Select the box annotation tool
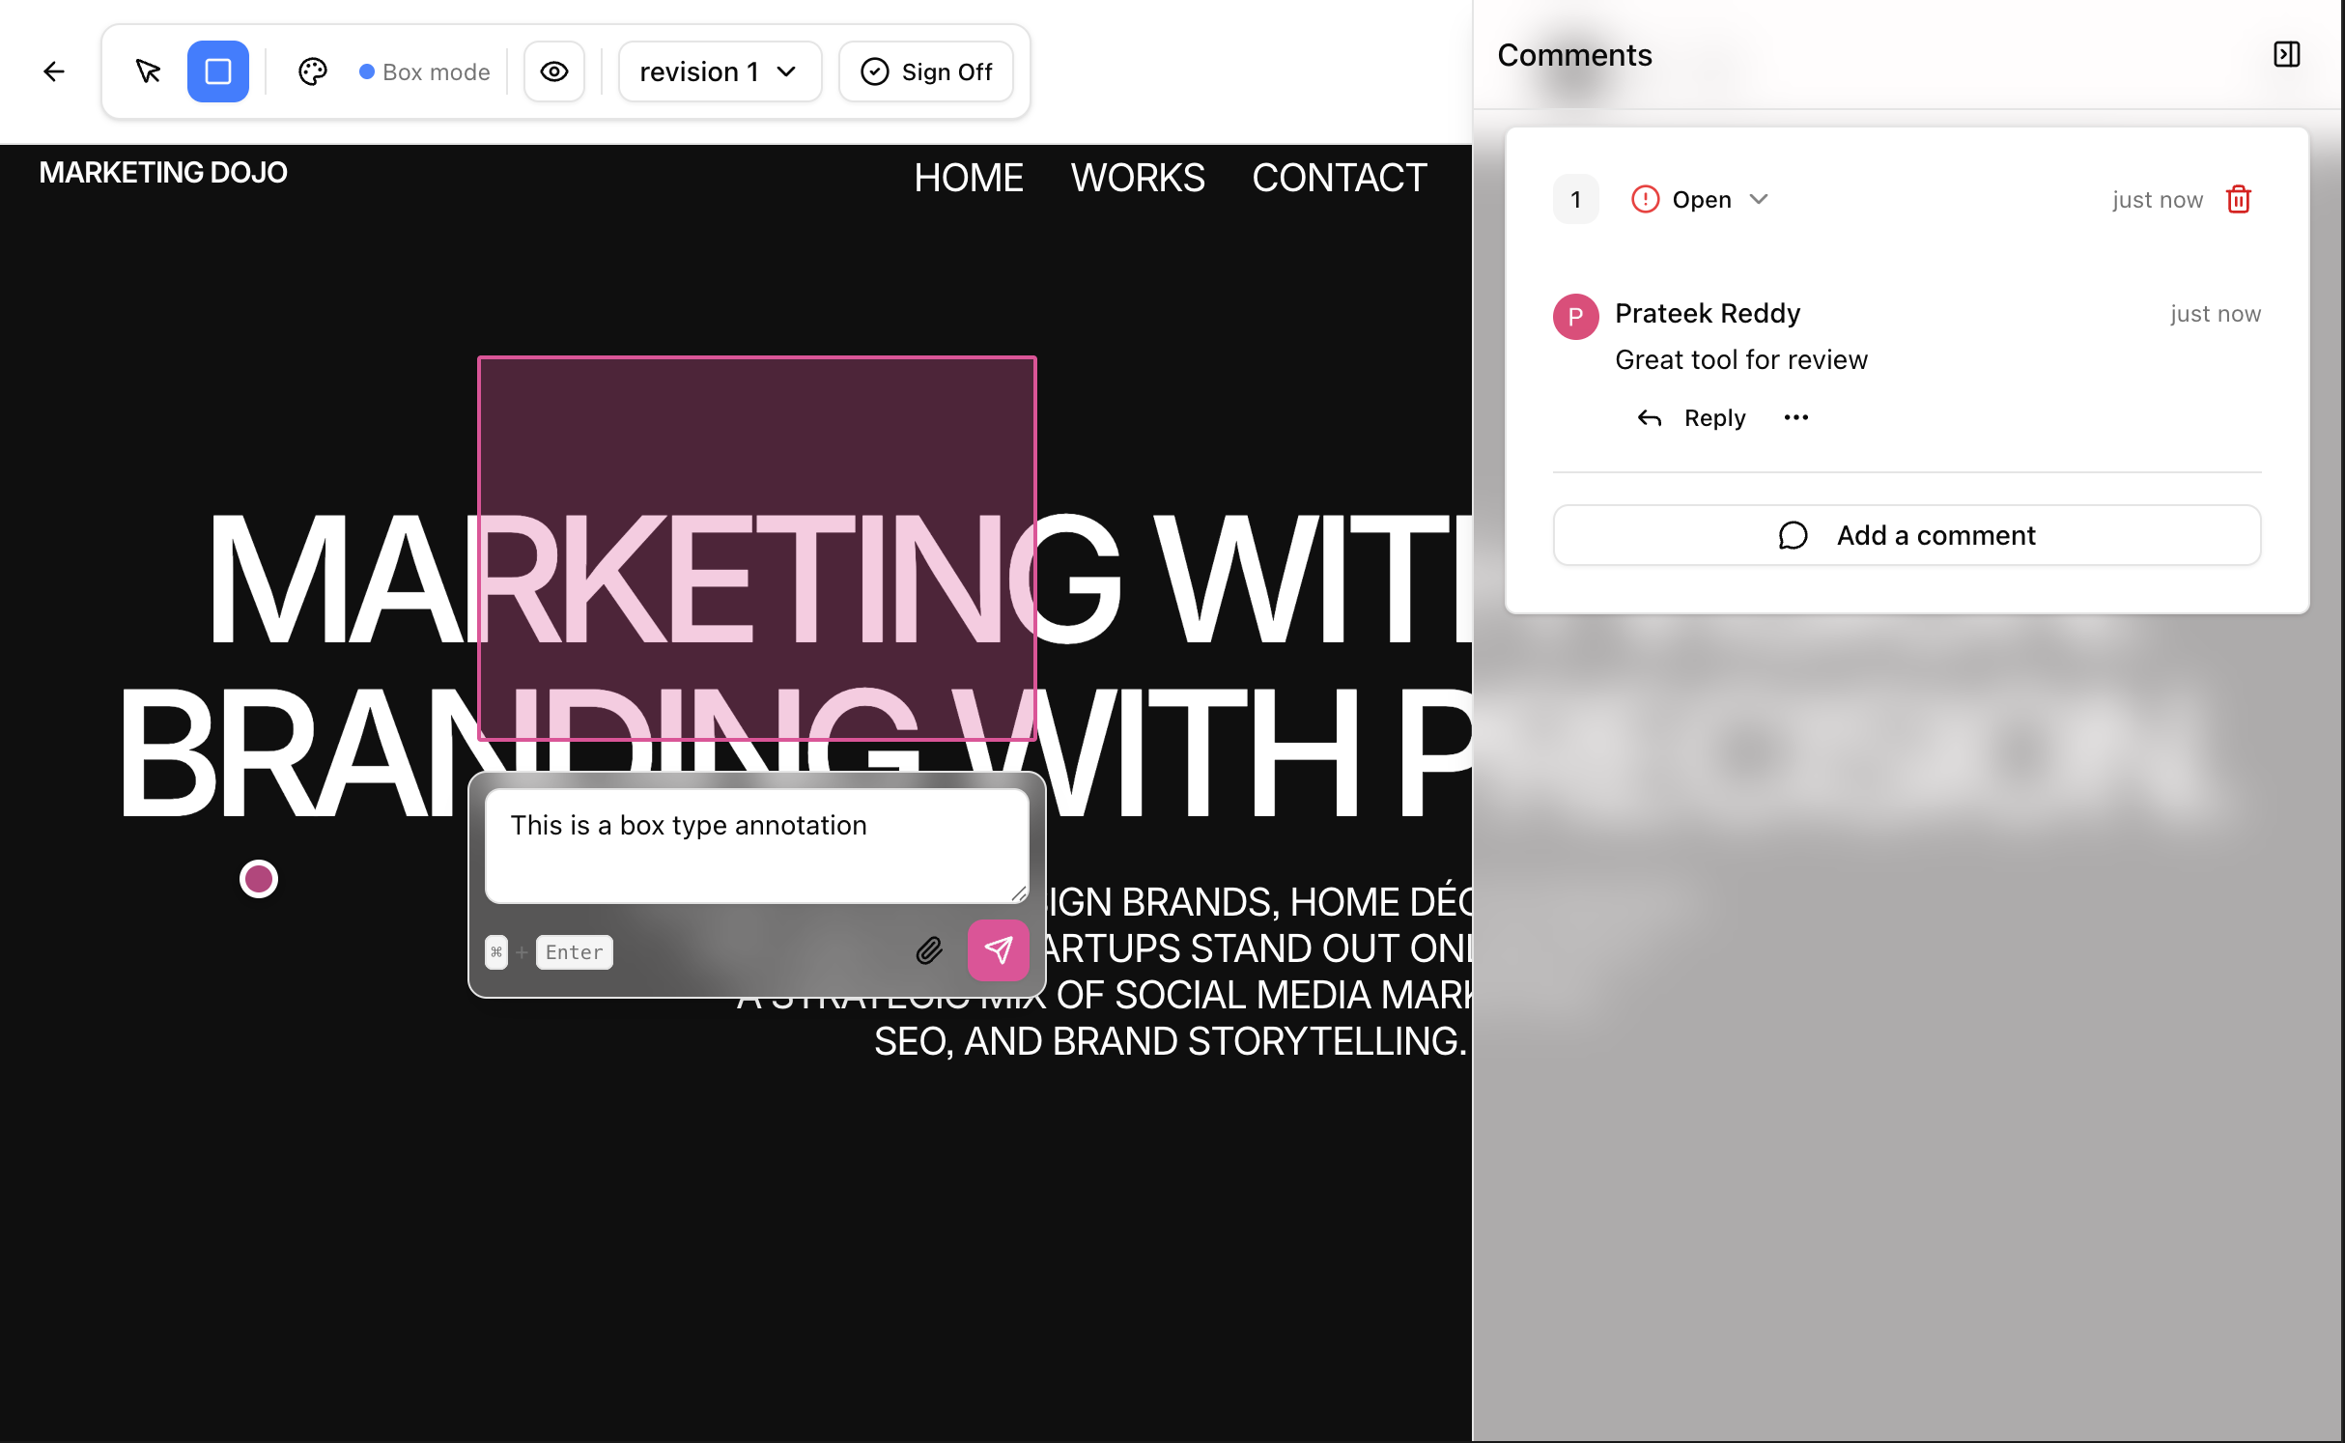This screenshot has height=1443, width=2345. pos(217,71)
